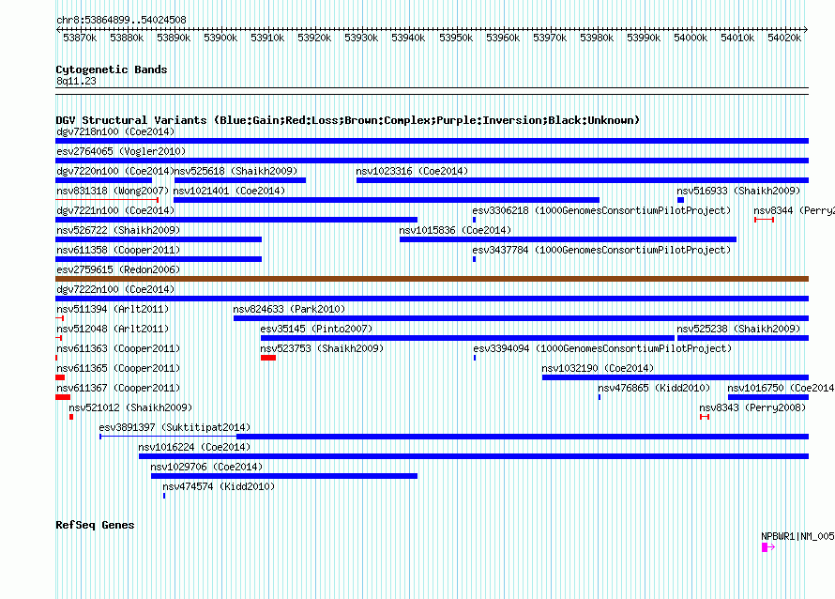This screenshot has height=599, width=835.
Task: Click nsv525618 (Shaikh2009) label
Action: pyautogui.click(x=235, y=171)
